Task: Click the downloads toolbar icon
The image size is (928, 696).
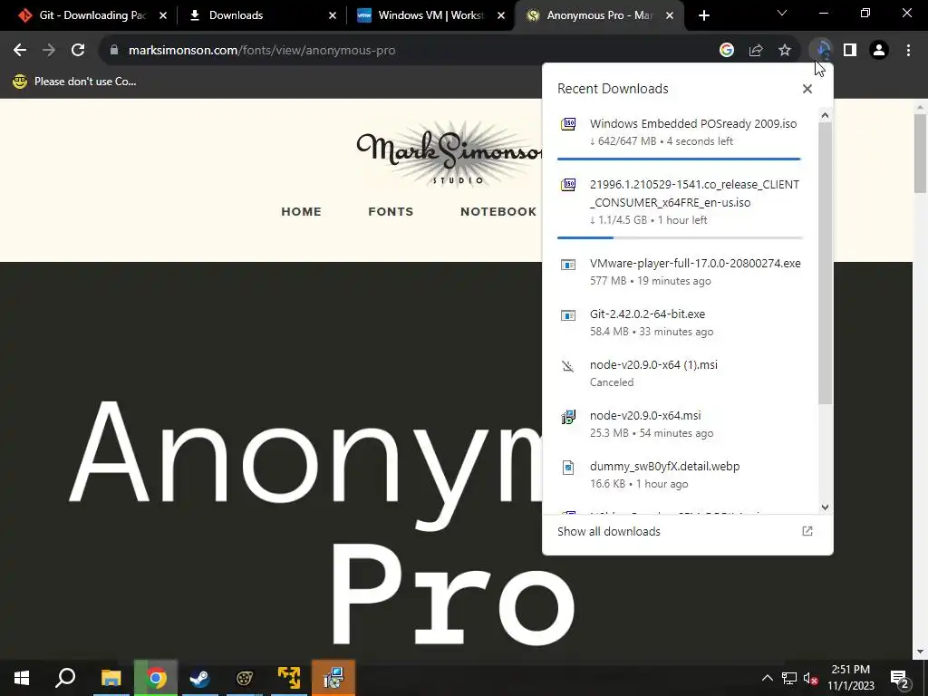Action: point(822,51)
